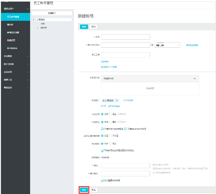Remove the 公司测试 department tag
The image size is (216, 194).
pyautogui.click(x=117, y=101)
